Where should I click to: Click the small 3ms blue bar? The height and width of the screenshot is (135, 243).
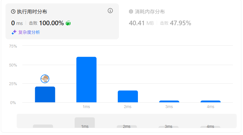pyautogui.click(x=169, y=101)
